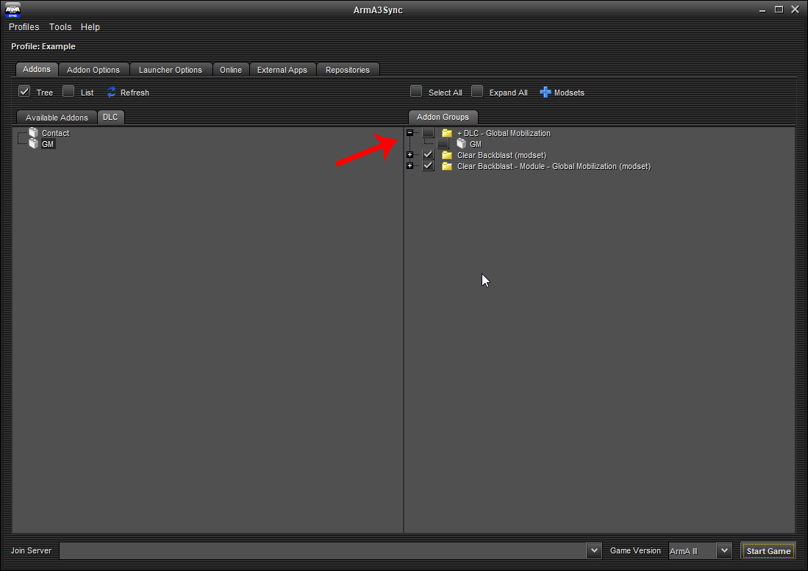This screenshot has height=571, width=808.
Task: Select the Addon Groups tab
Action: (x=443, y=117)
